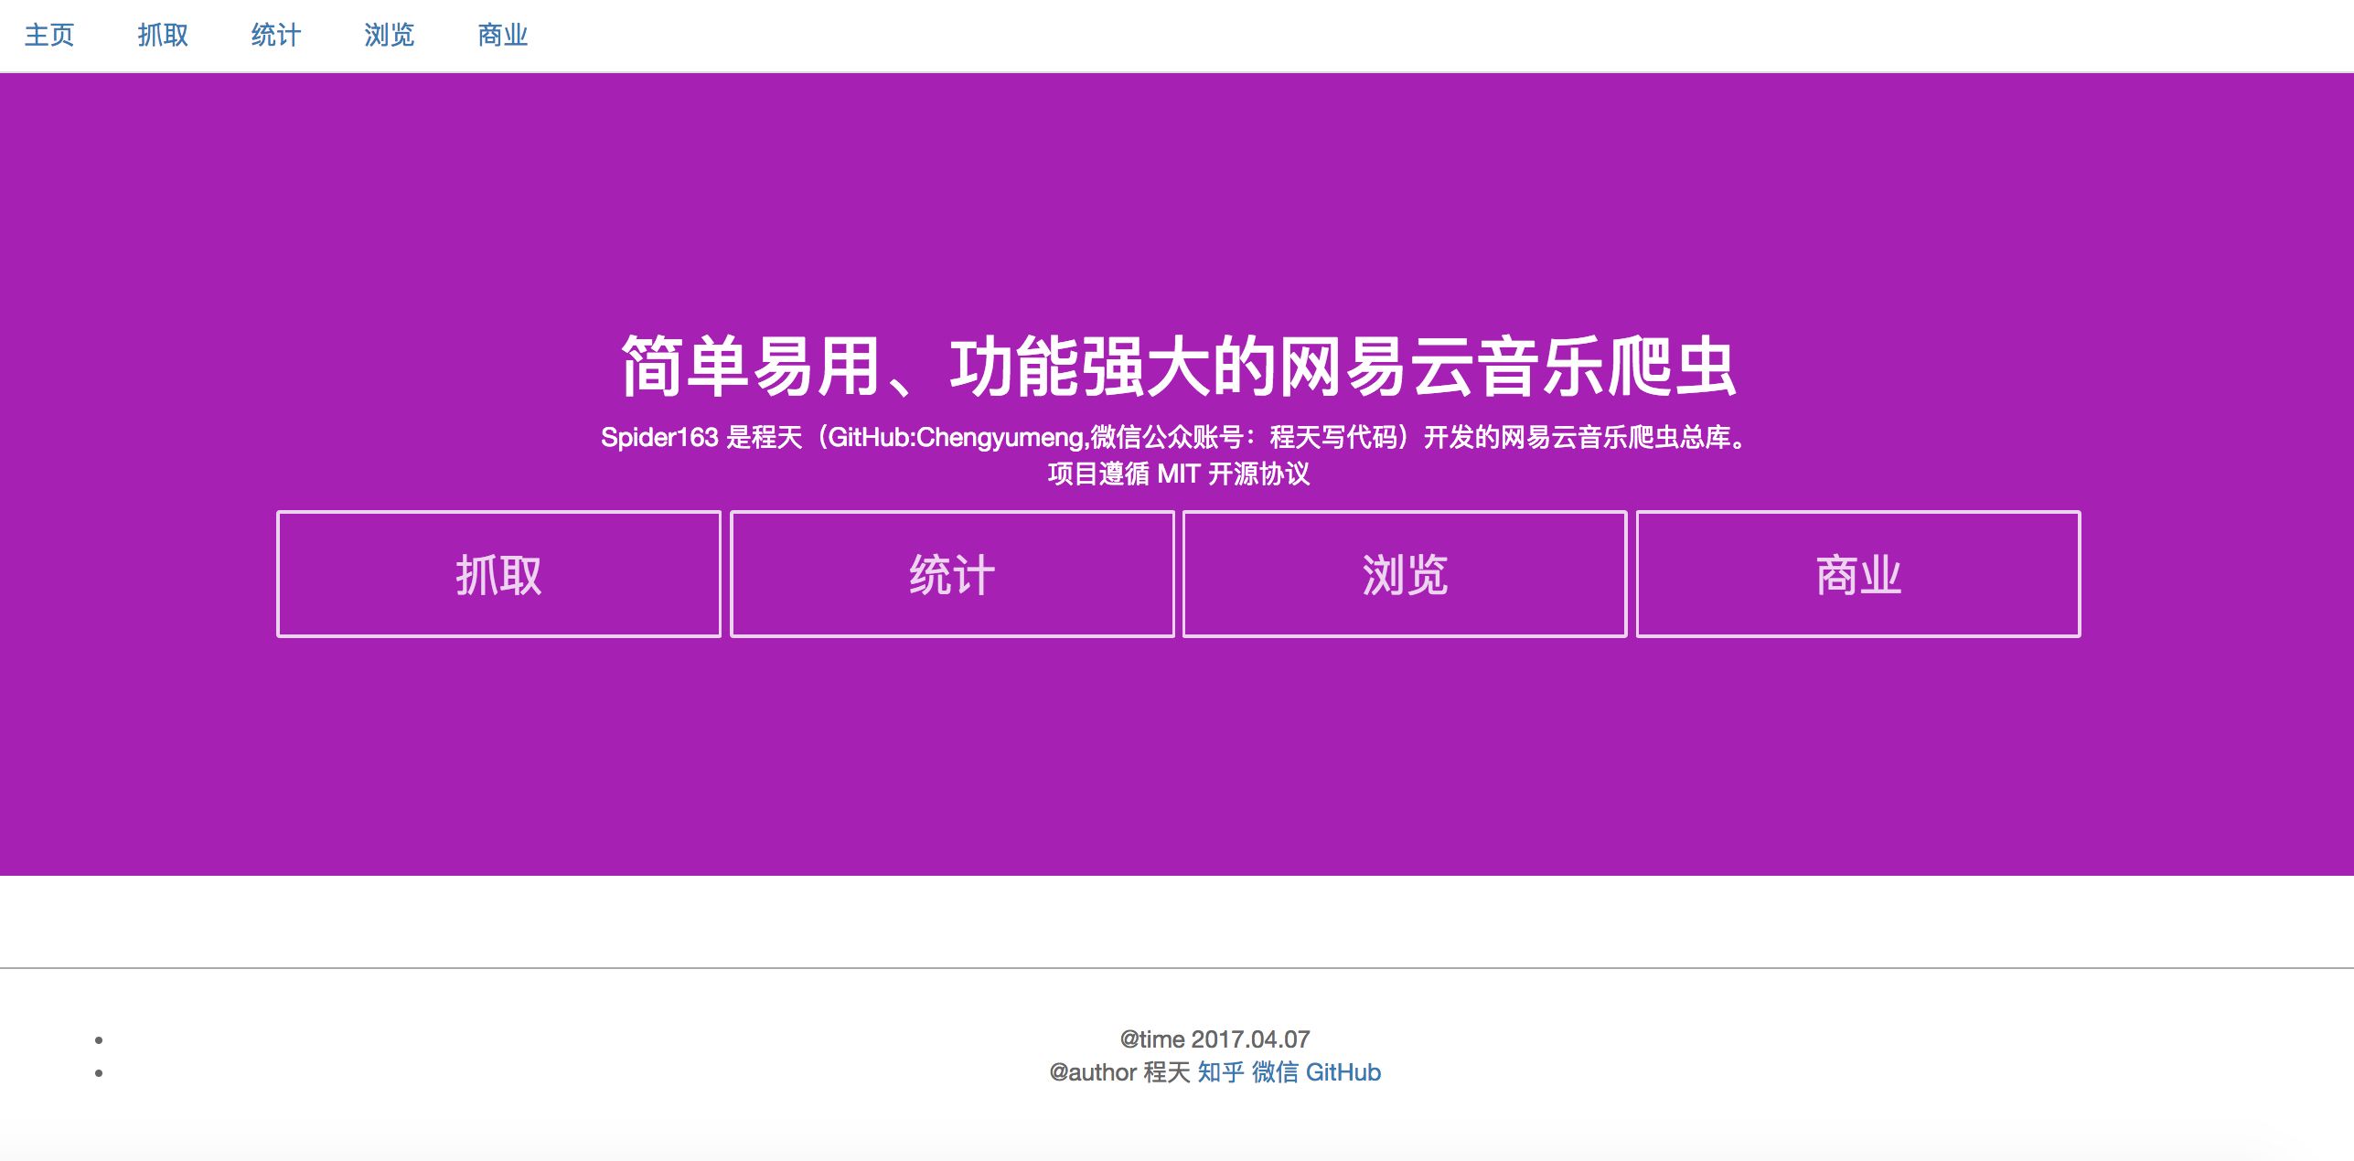The height and width of the screenshot is (1161, 2354).
Task: Click the horizontal divider above the footer
Action: click(x=1177, y=967)
